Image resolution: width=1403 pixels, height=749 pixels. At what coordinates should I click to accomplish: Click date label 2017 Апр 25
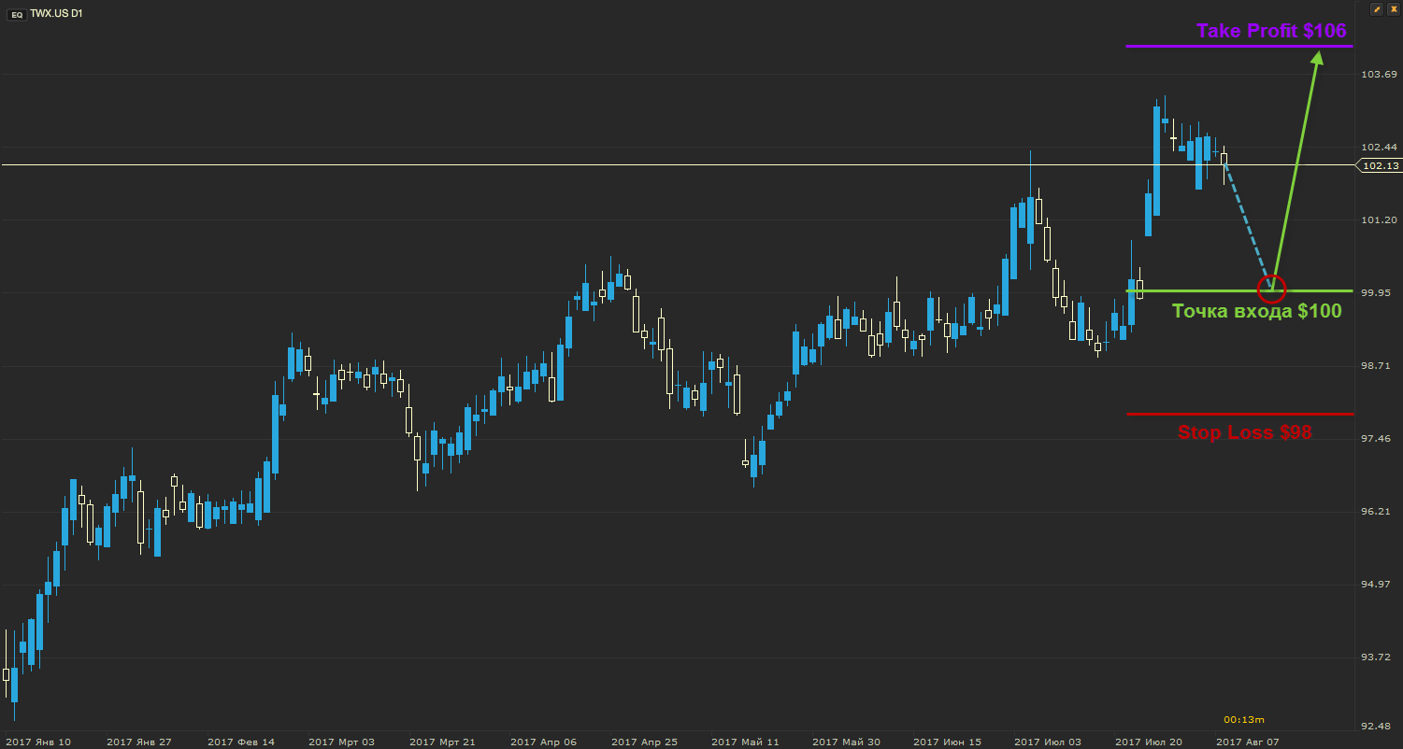pyautogui.click(x=645, y=742)
